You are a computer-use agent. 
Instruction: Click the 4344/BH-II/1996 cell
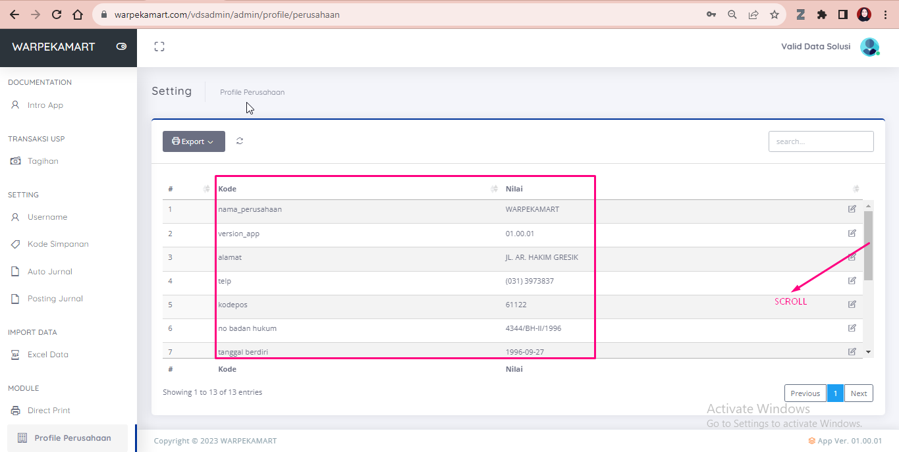533,328
